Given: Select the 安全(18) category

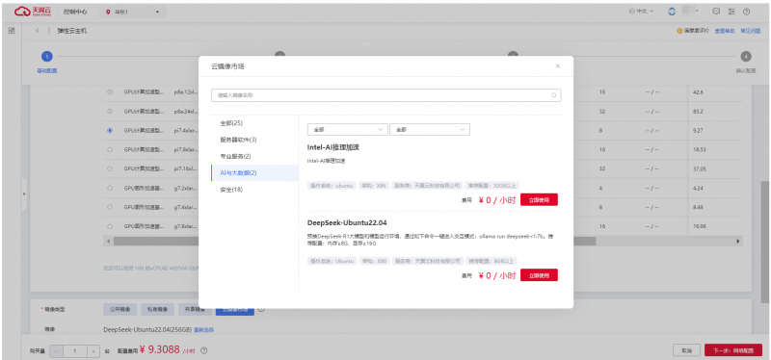Looking at the screenshot, I should click(x=231, y=190).
